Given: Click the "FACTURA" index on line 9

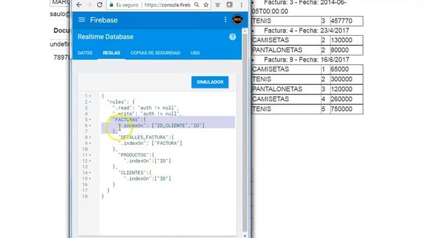Looking at the screenshot, I should click(x=167, y=143).
